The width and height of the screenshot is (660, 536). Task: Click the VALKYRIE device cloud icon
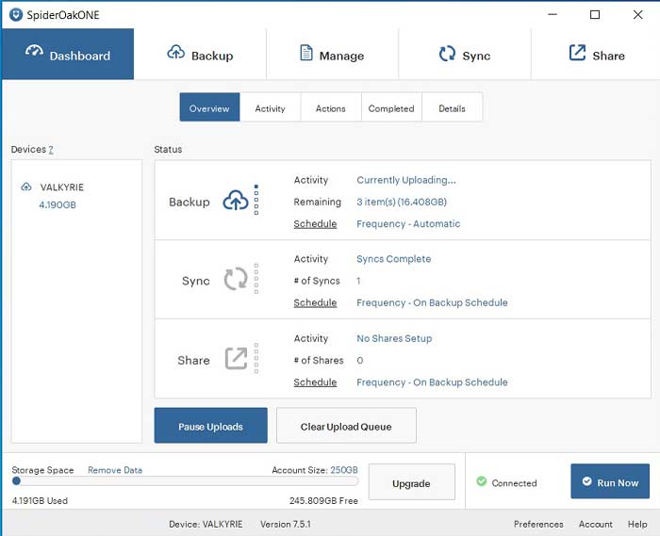25,187
